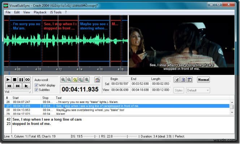Image resolution: width=240 pixels, height=144 pixels.
Task: Click the View End time field
Action: 140,90
